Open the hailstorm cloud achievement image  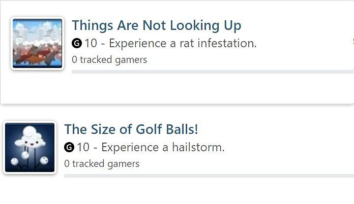29,147
